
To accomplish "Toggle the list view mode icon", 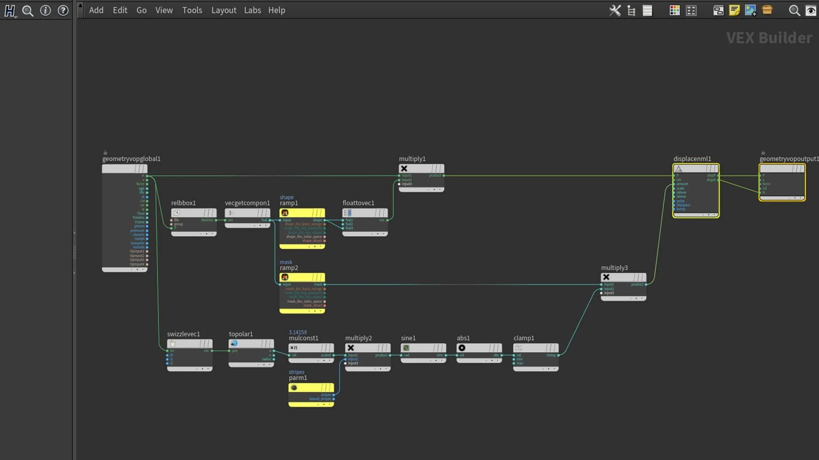I will point(648,10).
